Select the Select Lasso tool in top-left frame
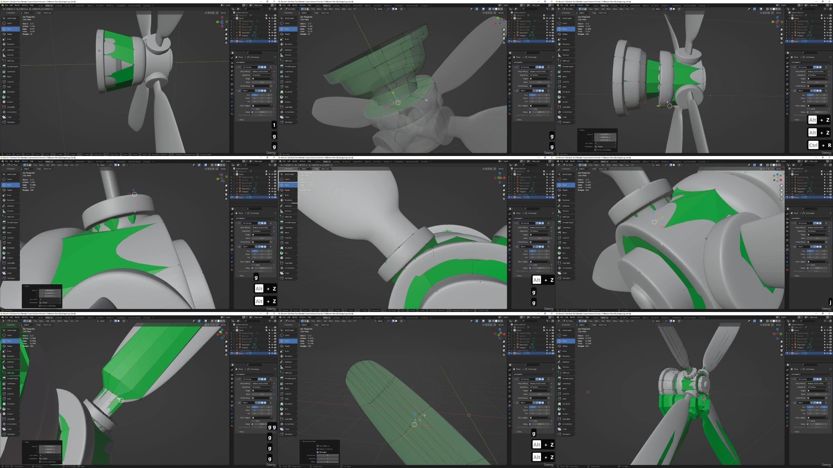Screen dimensions: 833x468 point(11,18)
